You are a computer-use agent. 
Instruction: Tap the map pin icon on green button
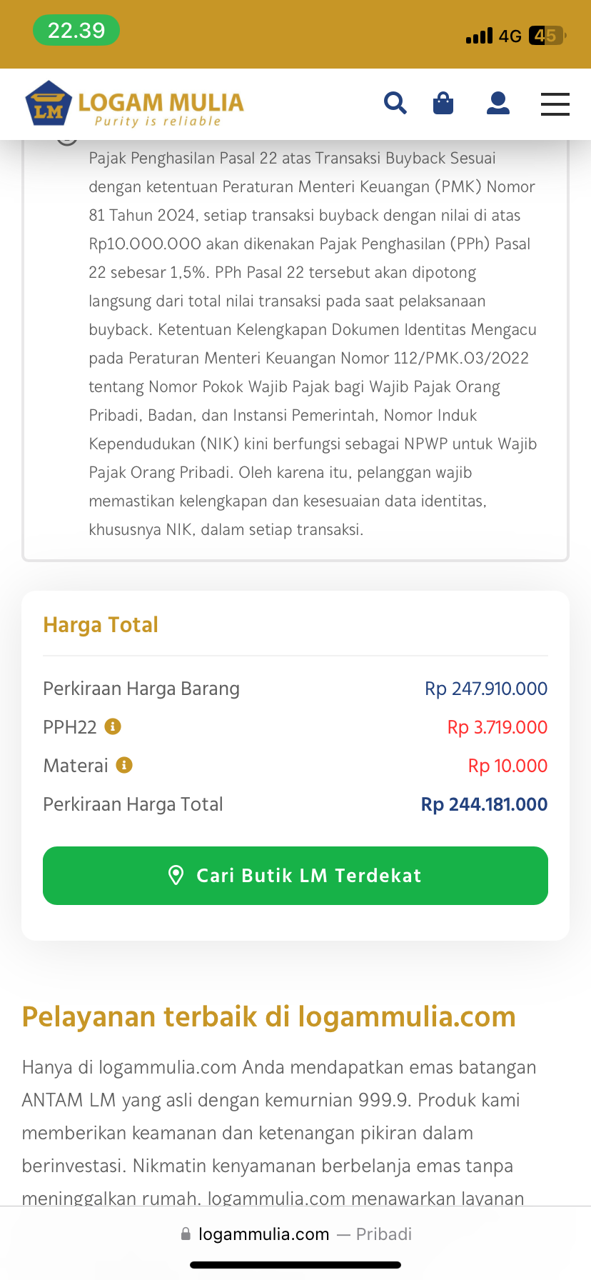coord(176,875)
